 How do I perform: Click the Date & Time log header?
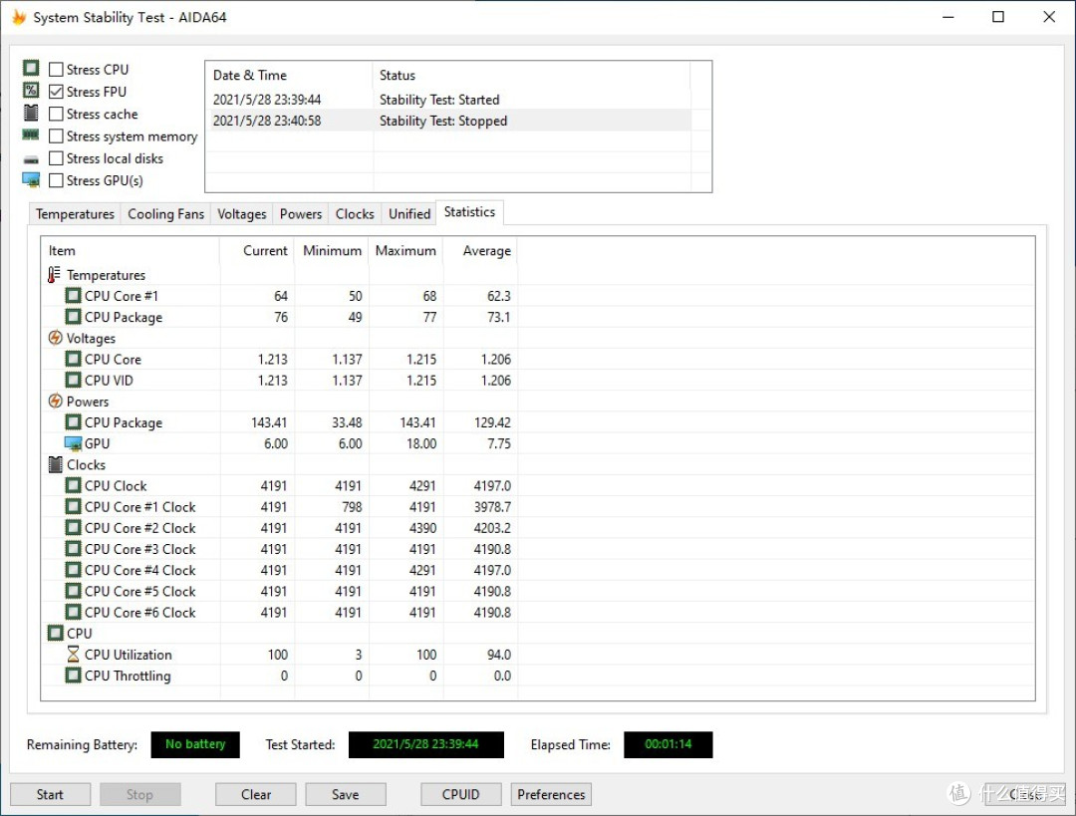(x=290, y=75)
